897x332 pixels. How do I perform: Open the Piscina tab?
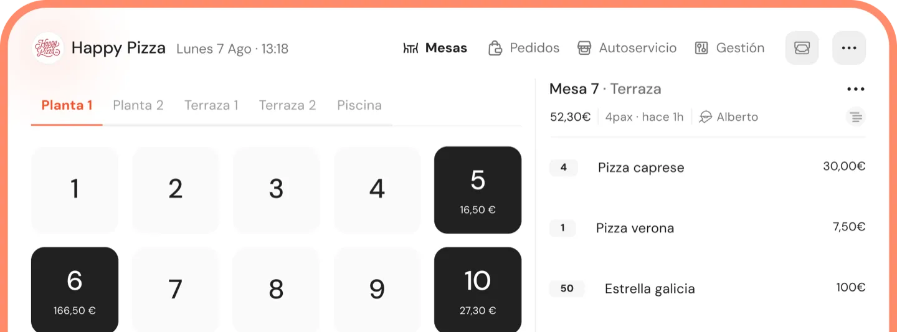pos(359,105)
